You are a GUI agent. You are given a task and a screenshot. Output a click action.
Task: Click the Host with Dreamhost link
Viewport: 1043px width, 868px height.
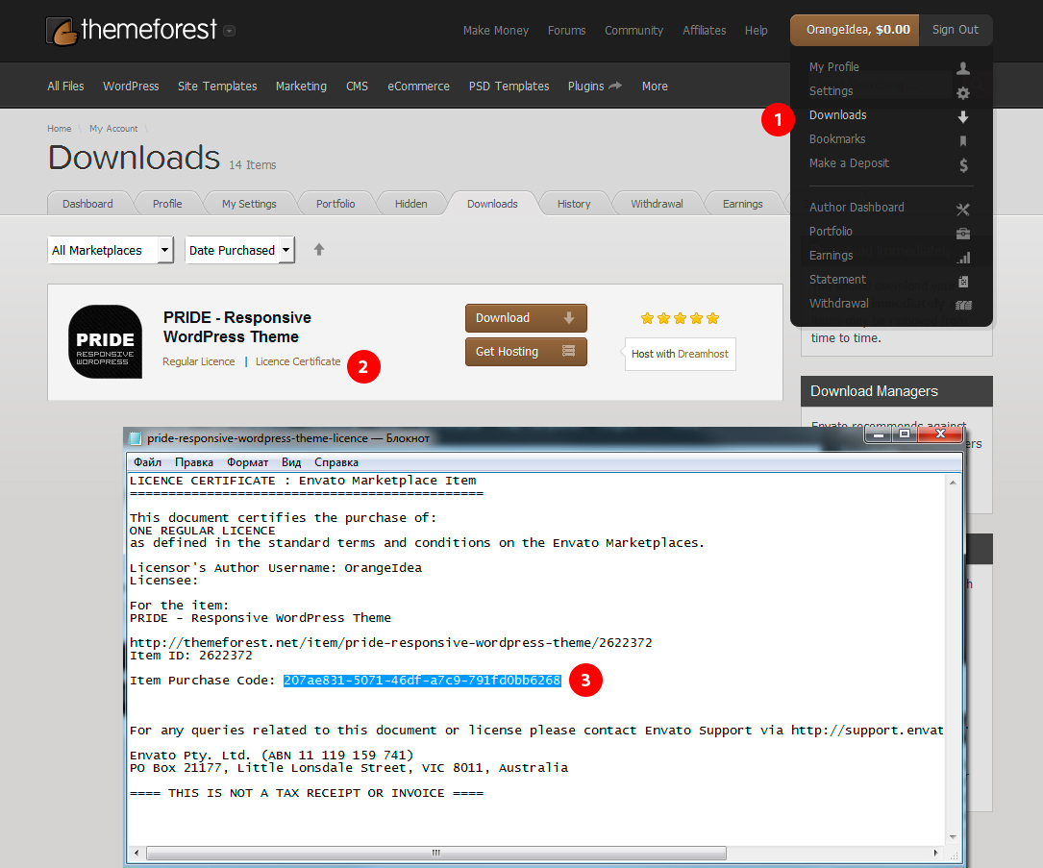coord(679,354)
